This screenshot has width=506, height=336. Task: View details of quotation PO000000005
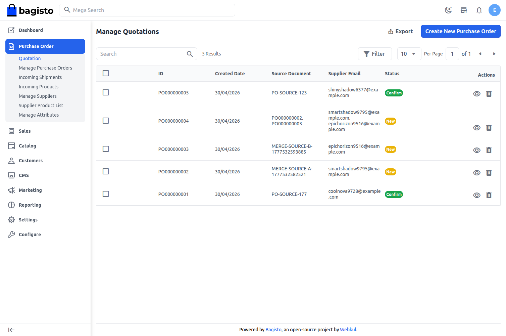[x=477, y=94]
